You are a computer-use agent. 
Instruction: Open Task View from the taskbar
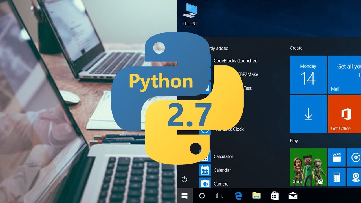[219, 196]
